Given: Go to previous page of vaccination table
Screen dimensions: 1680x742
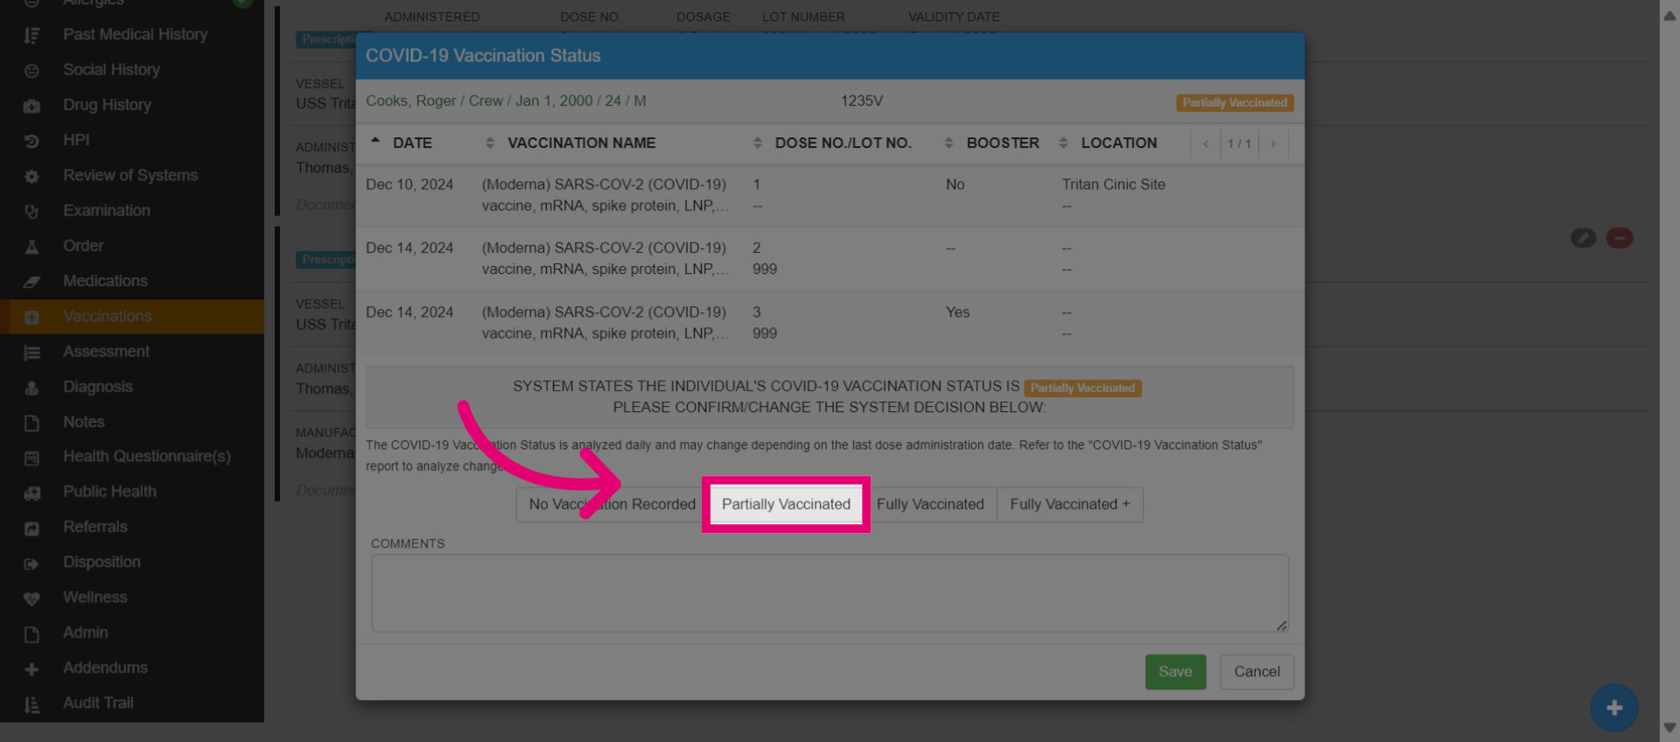Looking at the screenshot, I should pos(1206,143).
